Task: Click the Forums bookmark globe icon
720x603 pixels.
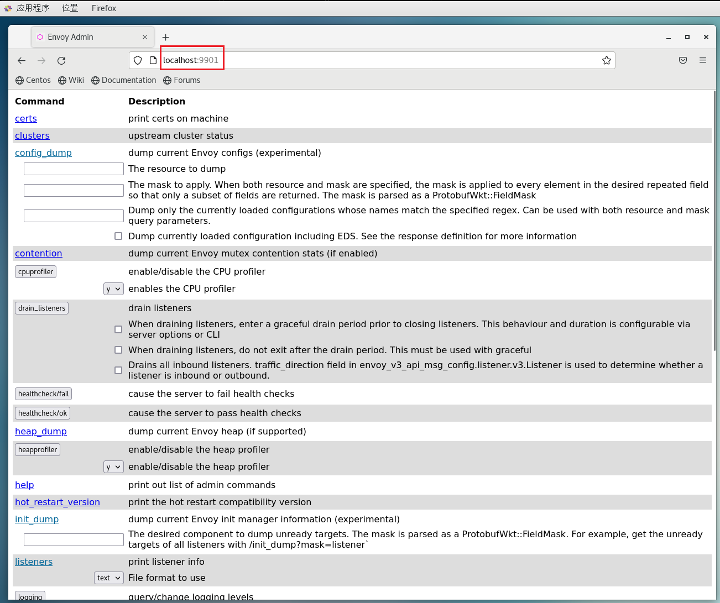Action: [168, 80]
